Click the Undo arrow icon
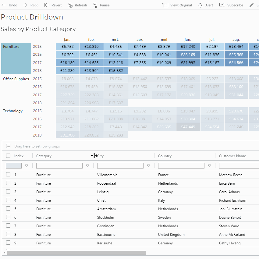This screenshot has height=259, width=259. (x=4, y=5)
